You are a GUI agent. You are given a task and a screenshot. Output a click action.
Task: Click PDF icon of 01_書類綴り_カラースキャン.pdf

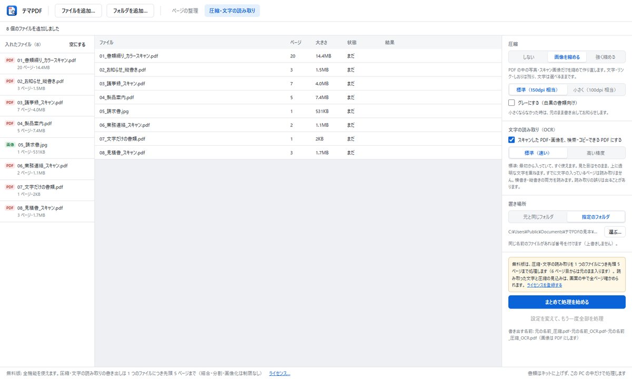point(10,61)
